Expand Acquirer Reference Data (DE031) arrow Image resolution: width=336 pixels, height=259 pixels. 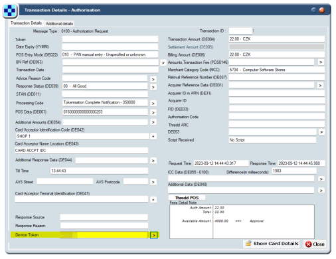pyautogui.click(x=320, y=86)
